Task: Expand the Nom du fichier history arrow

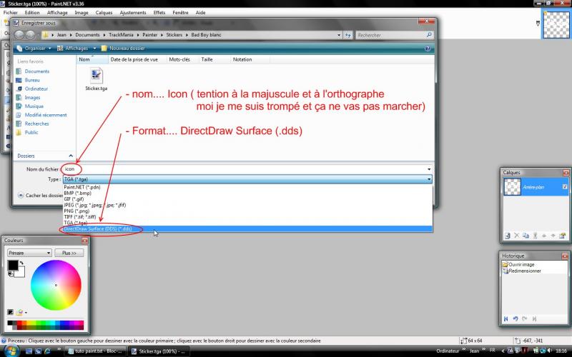Action: click(429, 169)
